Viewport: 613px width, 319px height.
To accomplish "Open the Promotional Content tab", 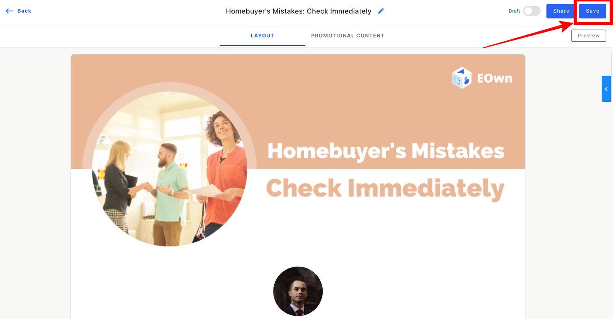I will (347, 36).
